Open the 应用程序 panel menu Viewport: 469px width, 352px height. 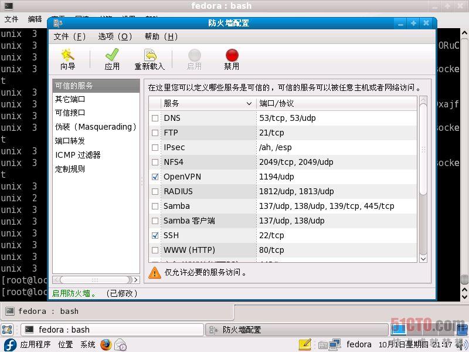tap(35, 344)
